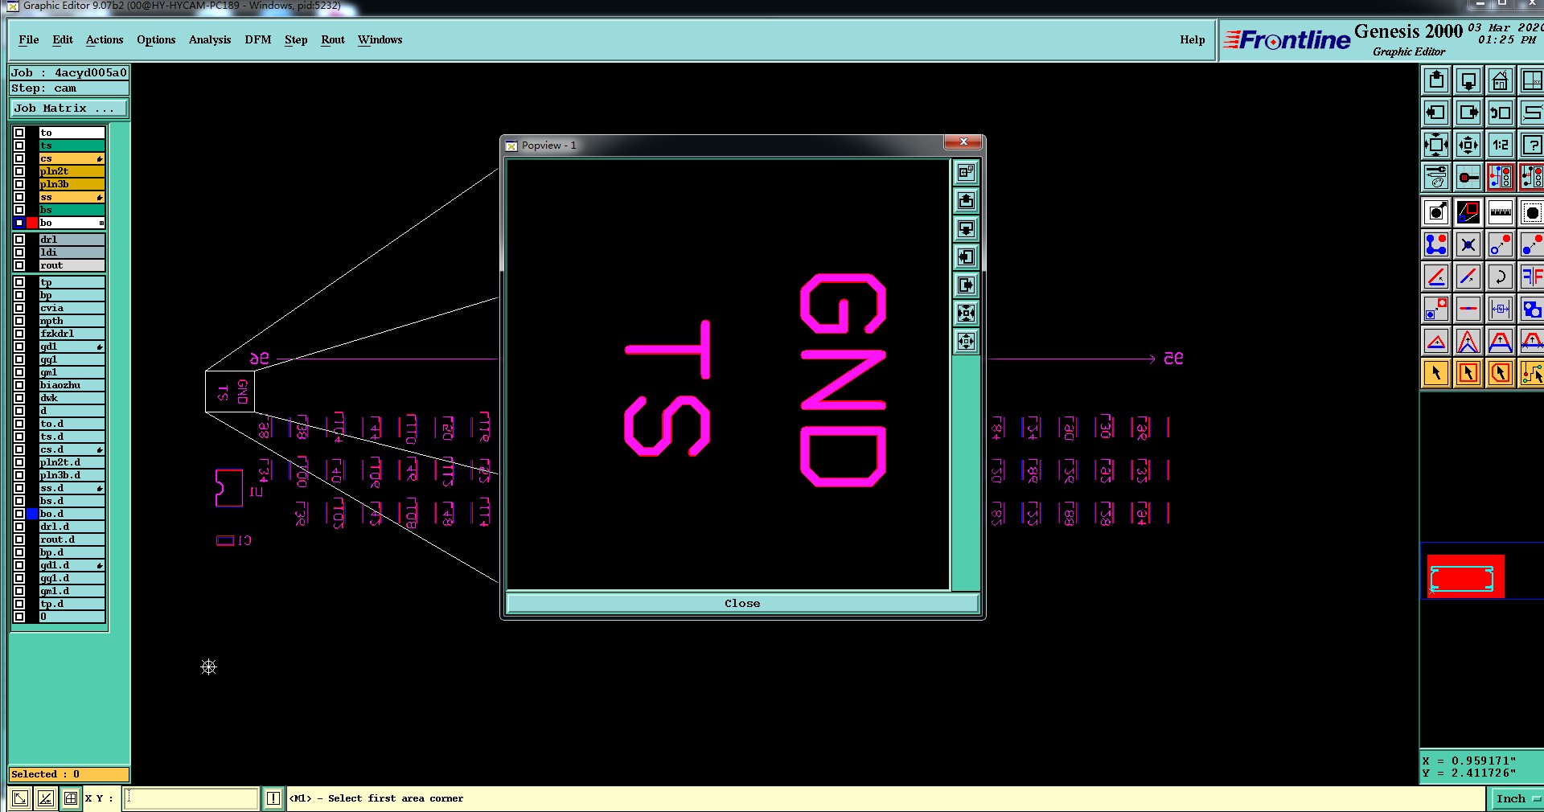Select layer row 'fzkdrl'
Image resolution: width=1544 pixels, height=812 pixels.
72,334
